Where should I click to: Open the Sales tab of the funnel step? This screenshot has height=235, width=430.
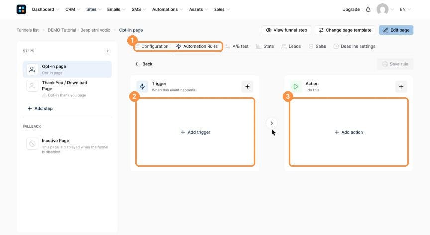point(318,46)
